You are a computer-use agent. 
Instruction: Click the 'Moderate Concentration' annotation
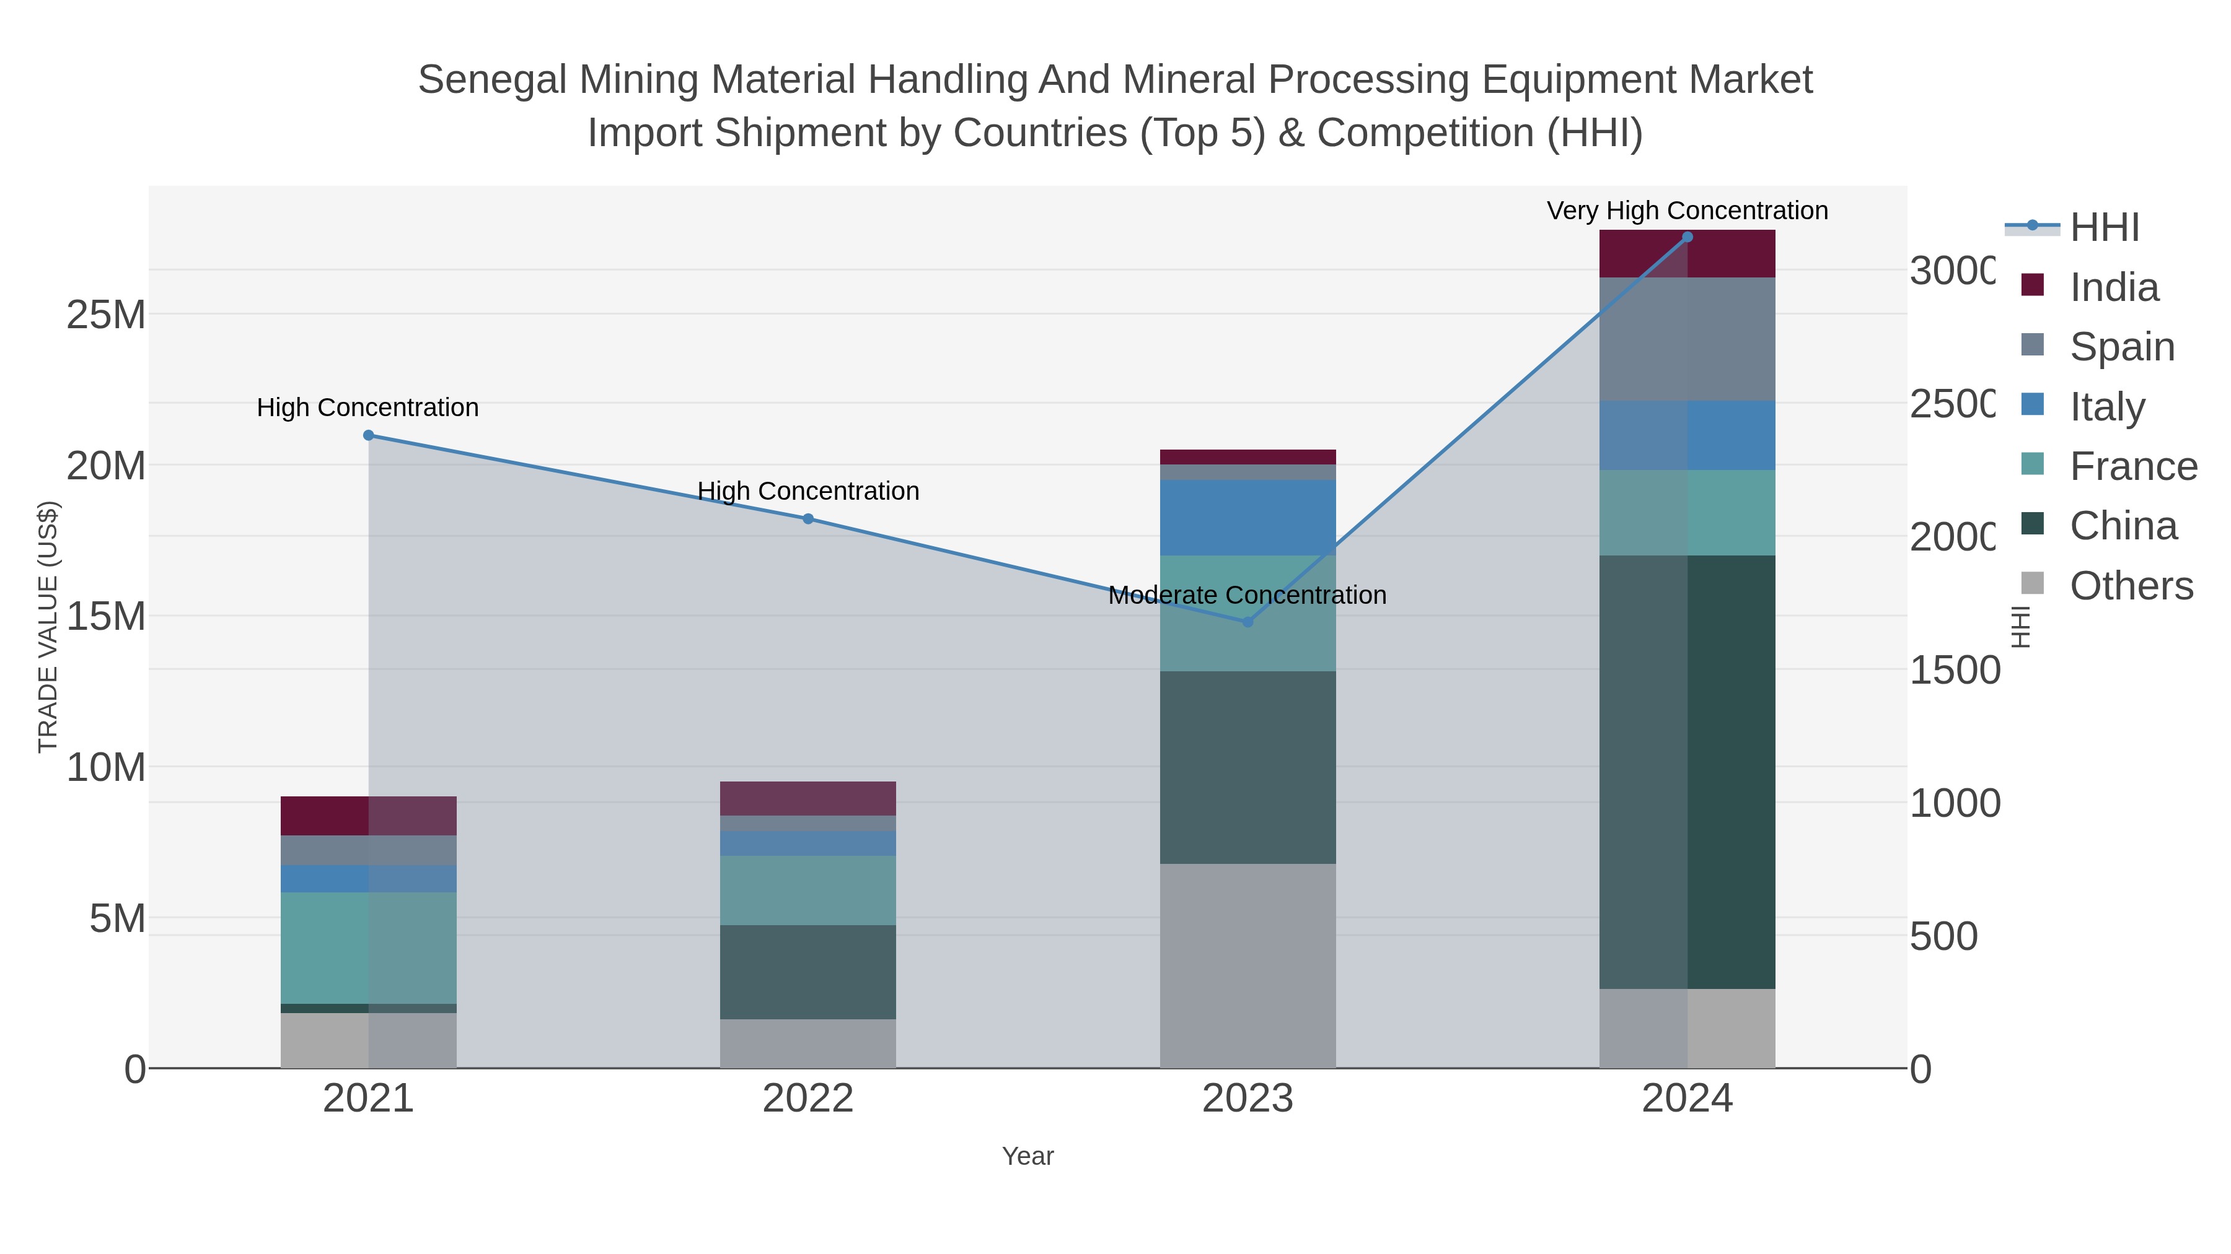pos(1247,595)
